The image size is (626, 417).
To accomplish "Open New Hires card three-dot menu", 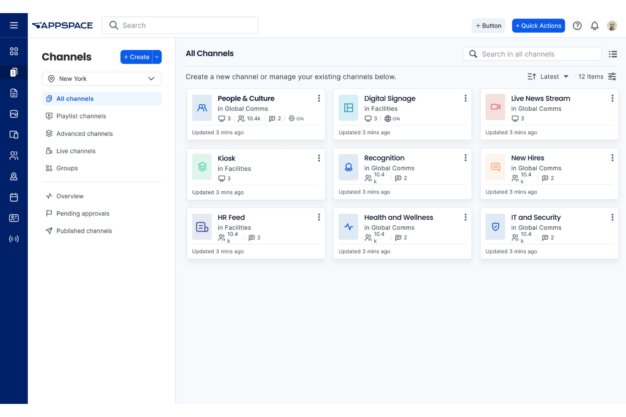I will pos(612,158).
